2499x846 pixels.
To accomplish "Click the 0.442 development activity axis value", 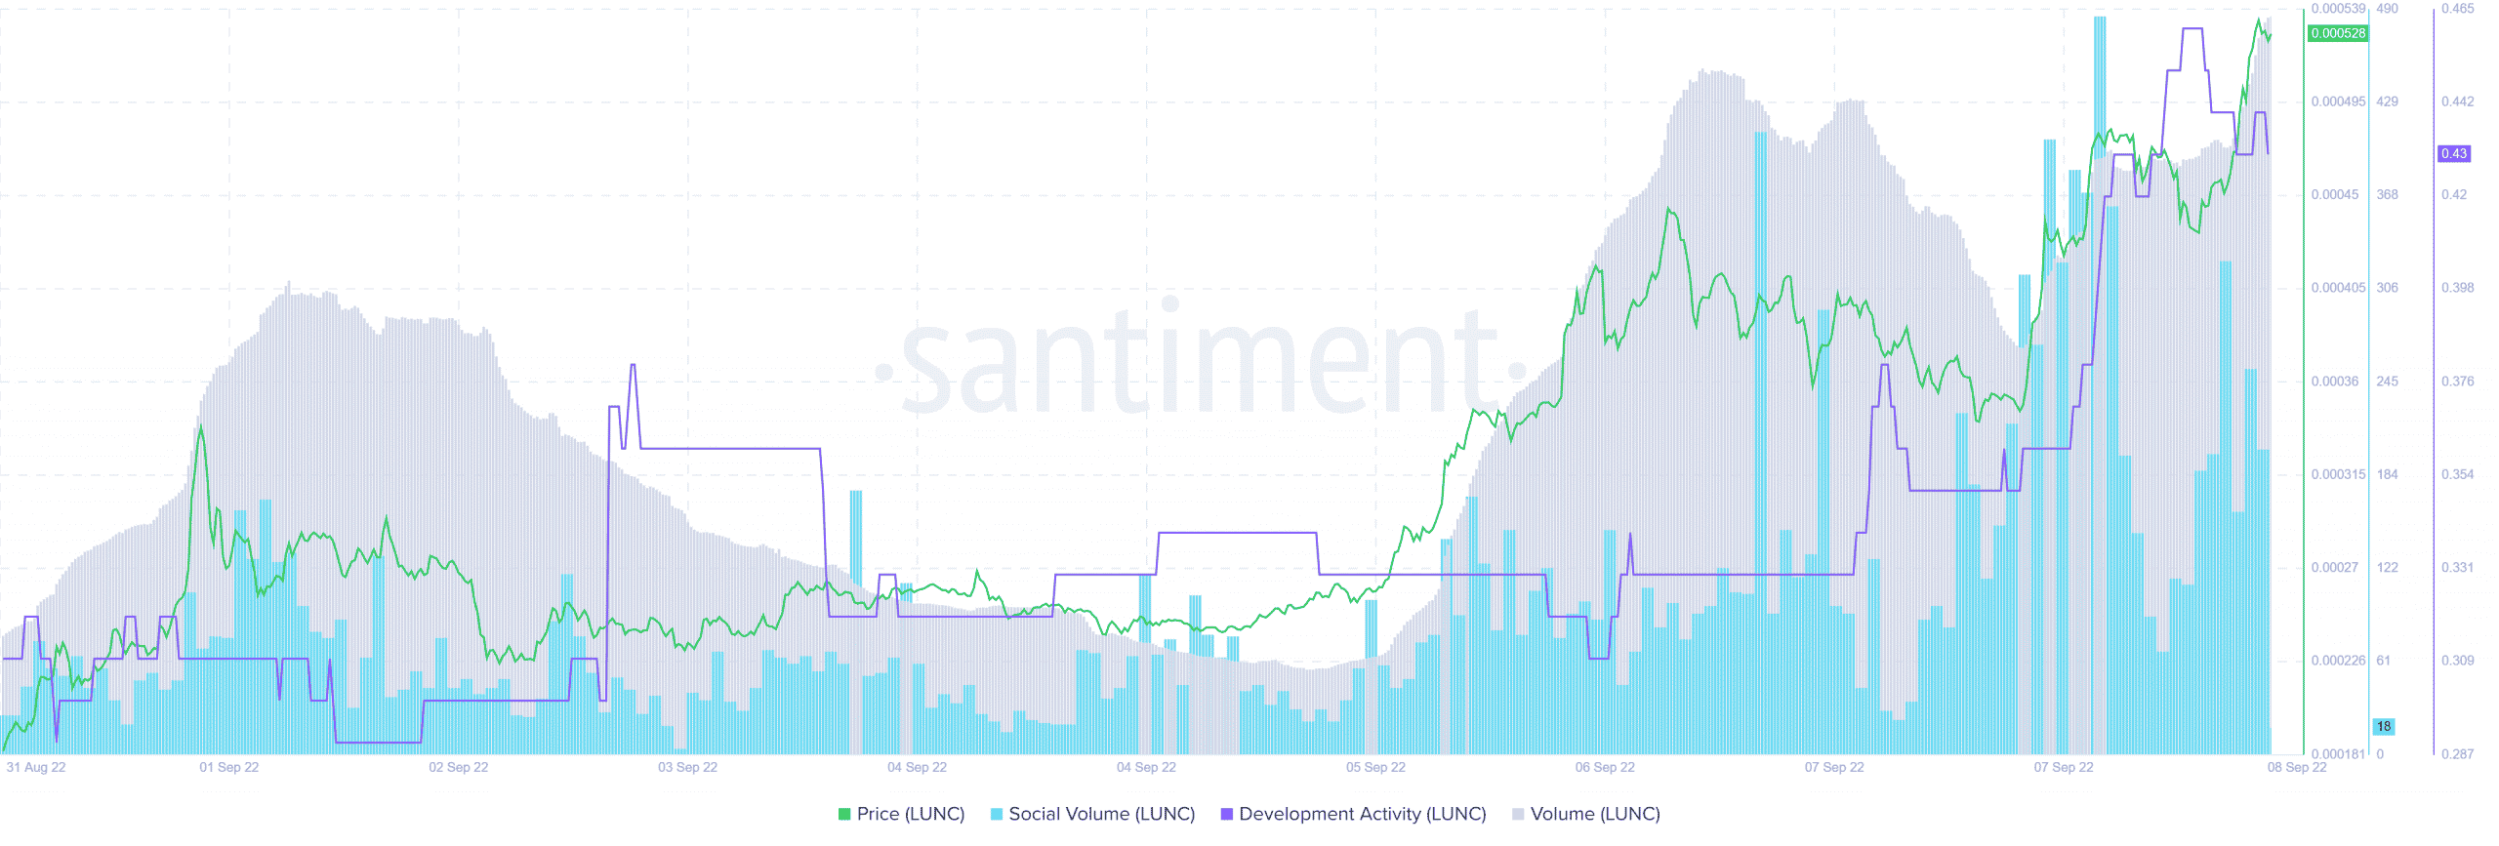I will click(2458, 101).
